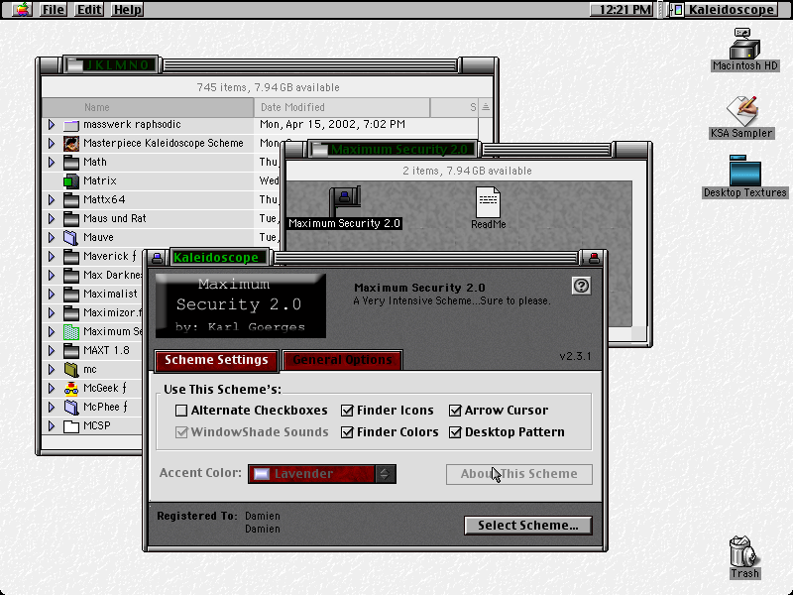Switch to the General Options tab
This screenshot has height=595, width=793.
pos(342,360)
